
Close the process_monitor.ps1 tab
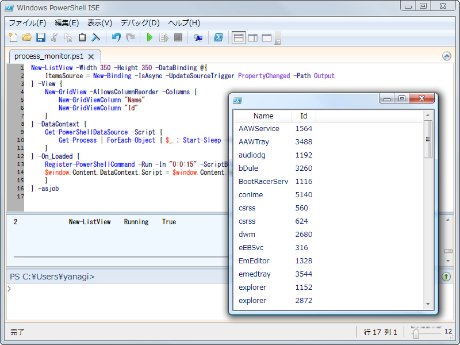tap(92, 56)
